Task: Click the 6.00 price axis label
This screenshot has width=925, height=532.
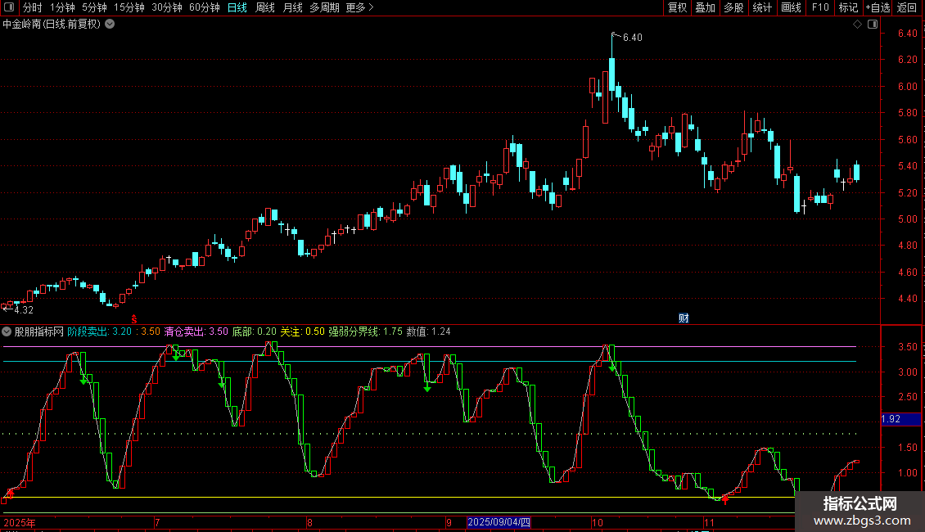Action: (907, 86)
